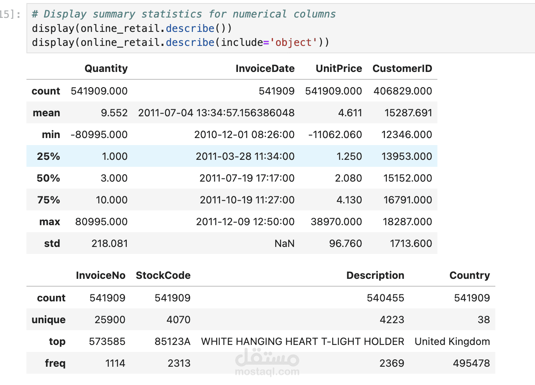
Task: Click the InvoiceDate column header
Action: 265,69
